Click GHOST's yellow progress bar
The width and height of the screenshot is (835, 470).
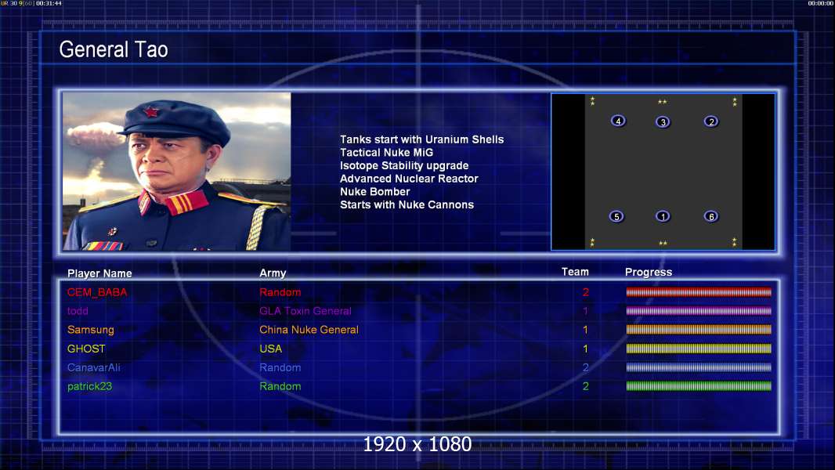coord(699,349)
